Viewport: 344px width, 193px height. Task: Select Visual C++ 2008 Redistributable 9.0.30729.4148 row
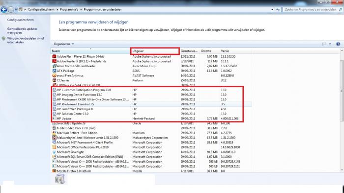(151, 162)
